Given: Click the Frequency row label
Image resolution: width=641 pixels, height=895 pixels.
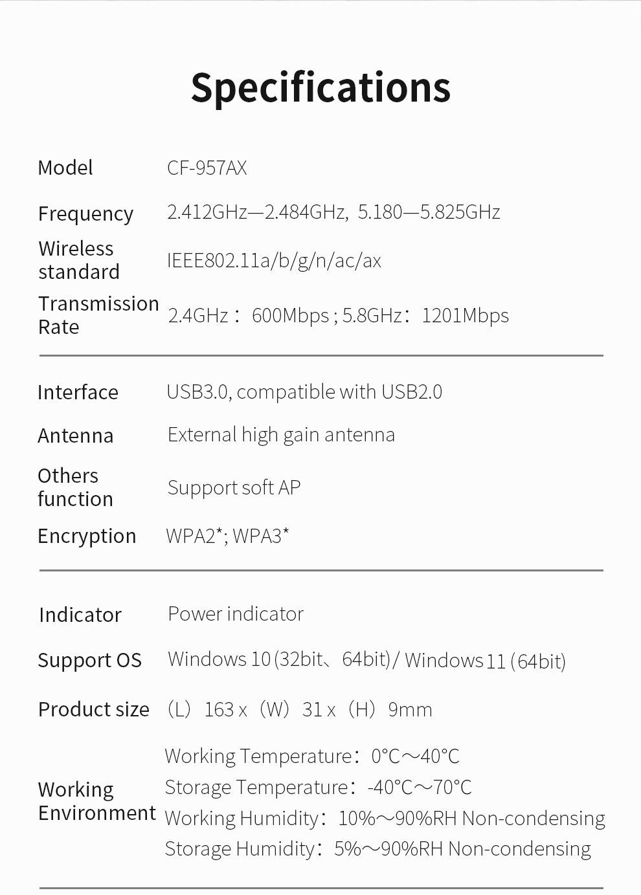Looking at the screenshot, I should coord(85,214).
